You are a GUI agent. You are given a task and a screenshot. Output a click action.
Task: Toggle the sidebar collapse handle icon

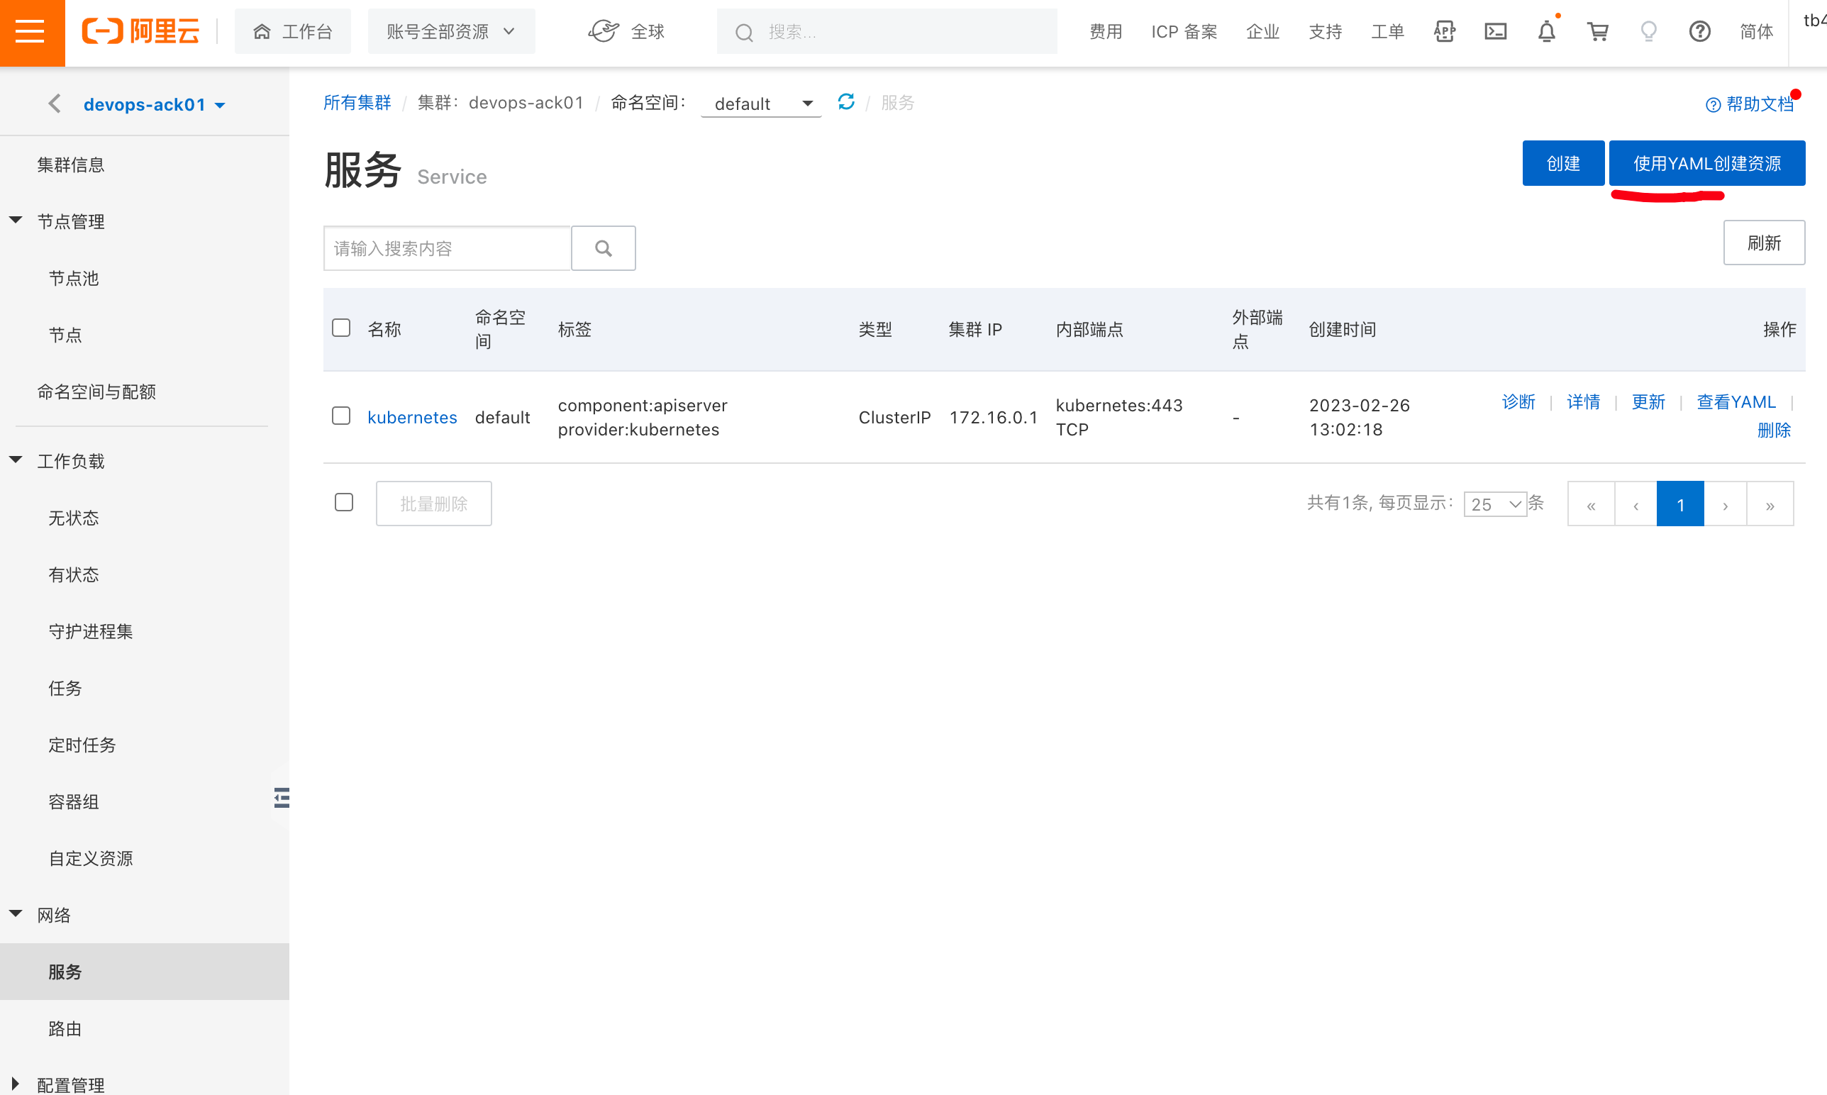281,798
